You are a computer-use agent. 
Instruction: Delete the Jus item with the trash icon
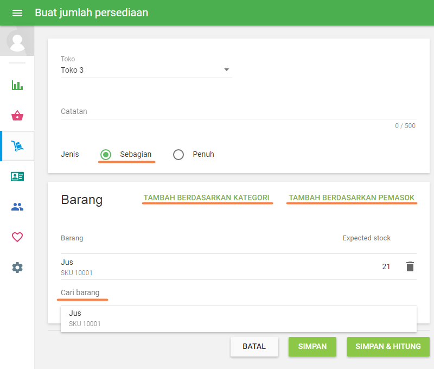(x=410, y=266)
